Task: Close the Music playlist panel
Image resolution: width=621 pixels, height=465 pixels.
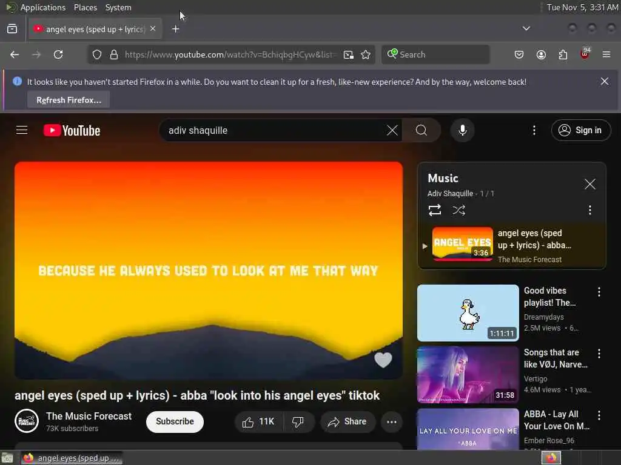Action: coord(590,184)
